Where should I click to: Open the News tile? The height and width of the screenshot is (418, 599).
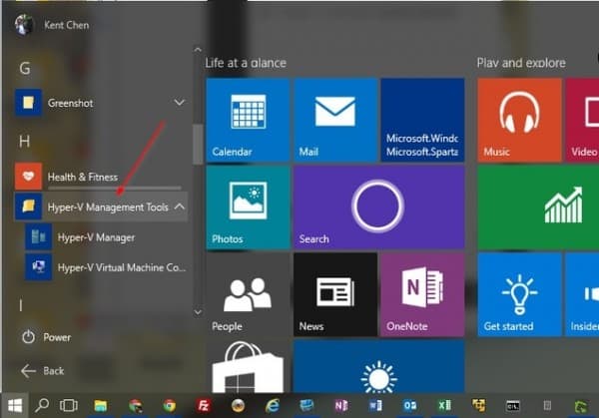click(x=335, y=294)
